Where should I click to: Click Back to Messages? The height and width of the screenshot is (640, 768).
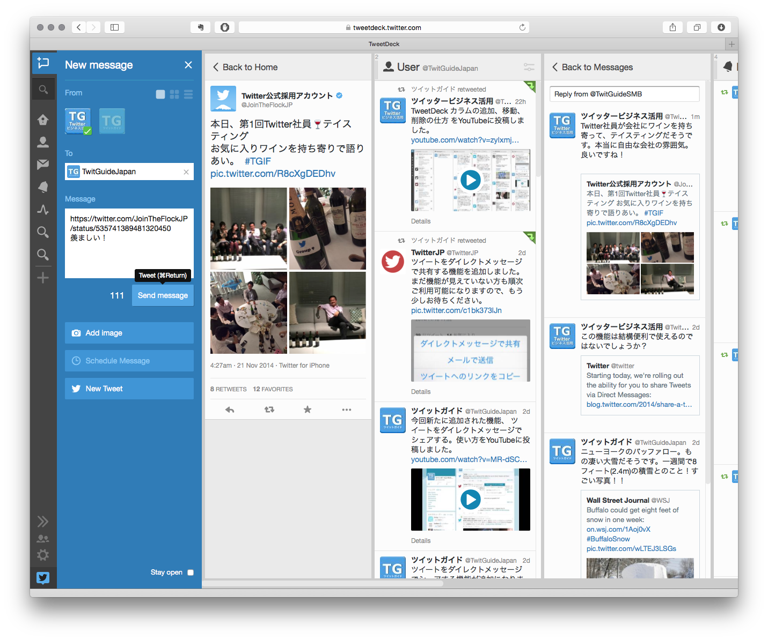pos(593,67)
